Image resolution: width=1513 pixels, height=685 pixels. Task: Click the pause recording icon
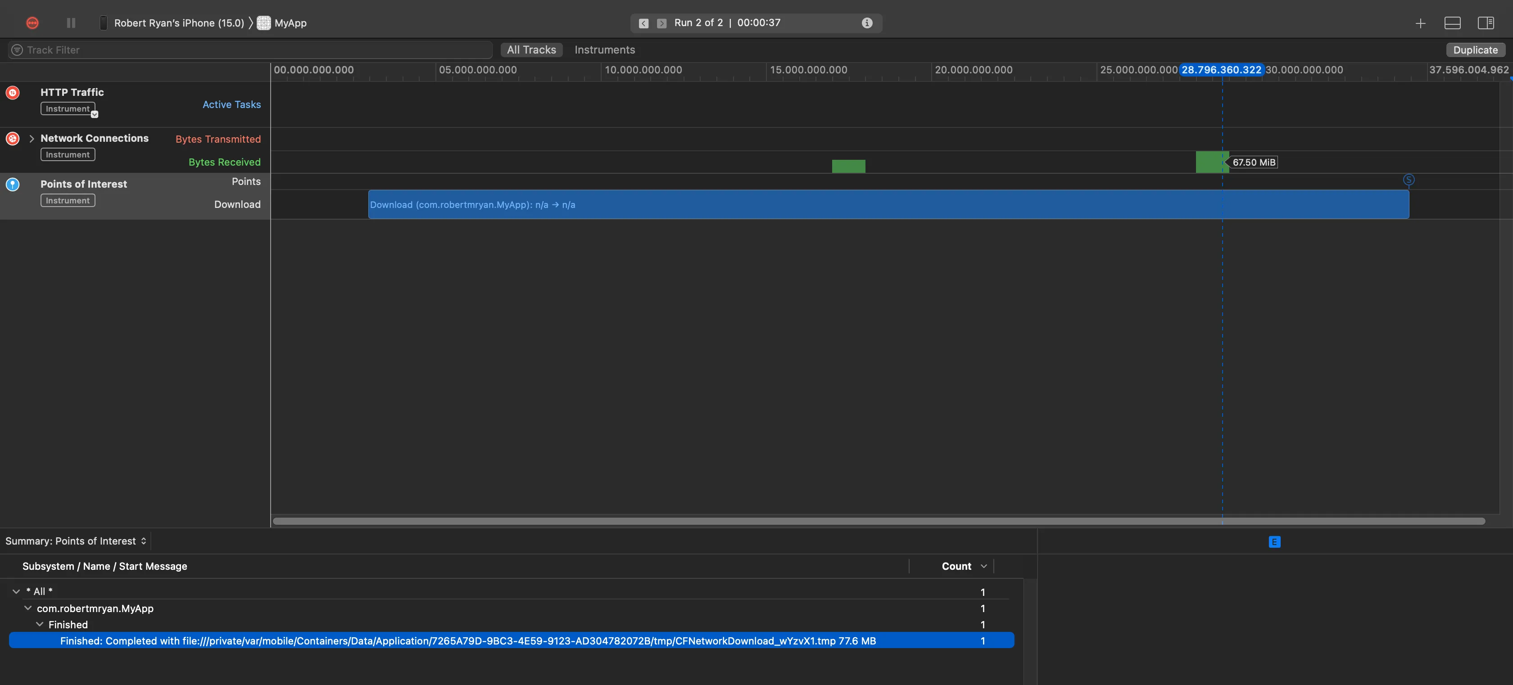tap(71, 23)
